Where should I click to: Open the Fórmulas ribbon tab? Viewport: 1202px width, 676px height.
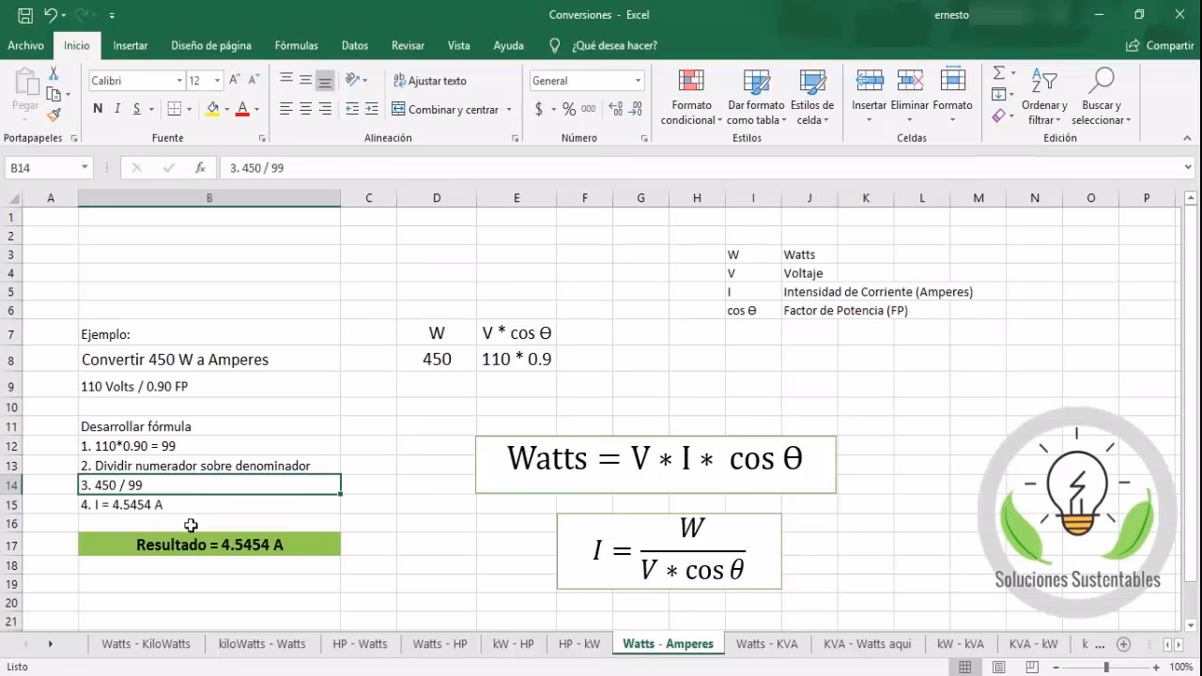click(x=296, y=45)
